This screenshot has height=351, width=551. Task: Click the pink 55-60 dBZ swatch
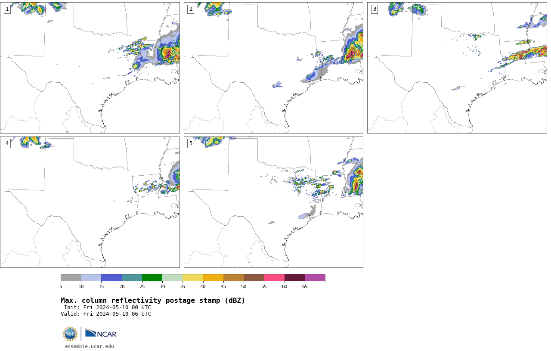coord(274,277)
